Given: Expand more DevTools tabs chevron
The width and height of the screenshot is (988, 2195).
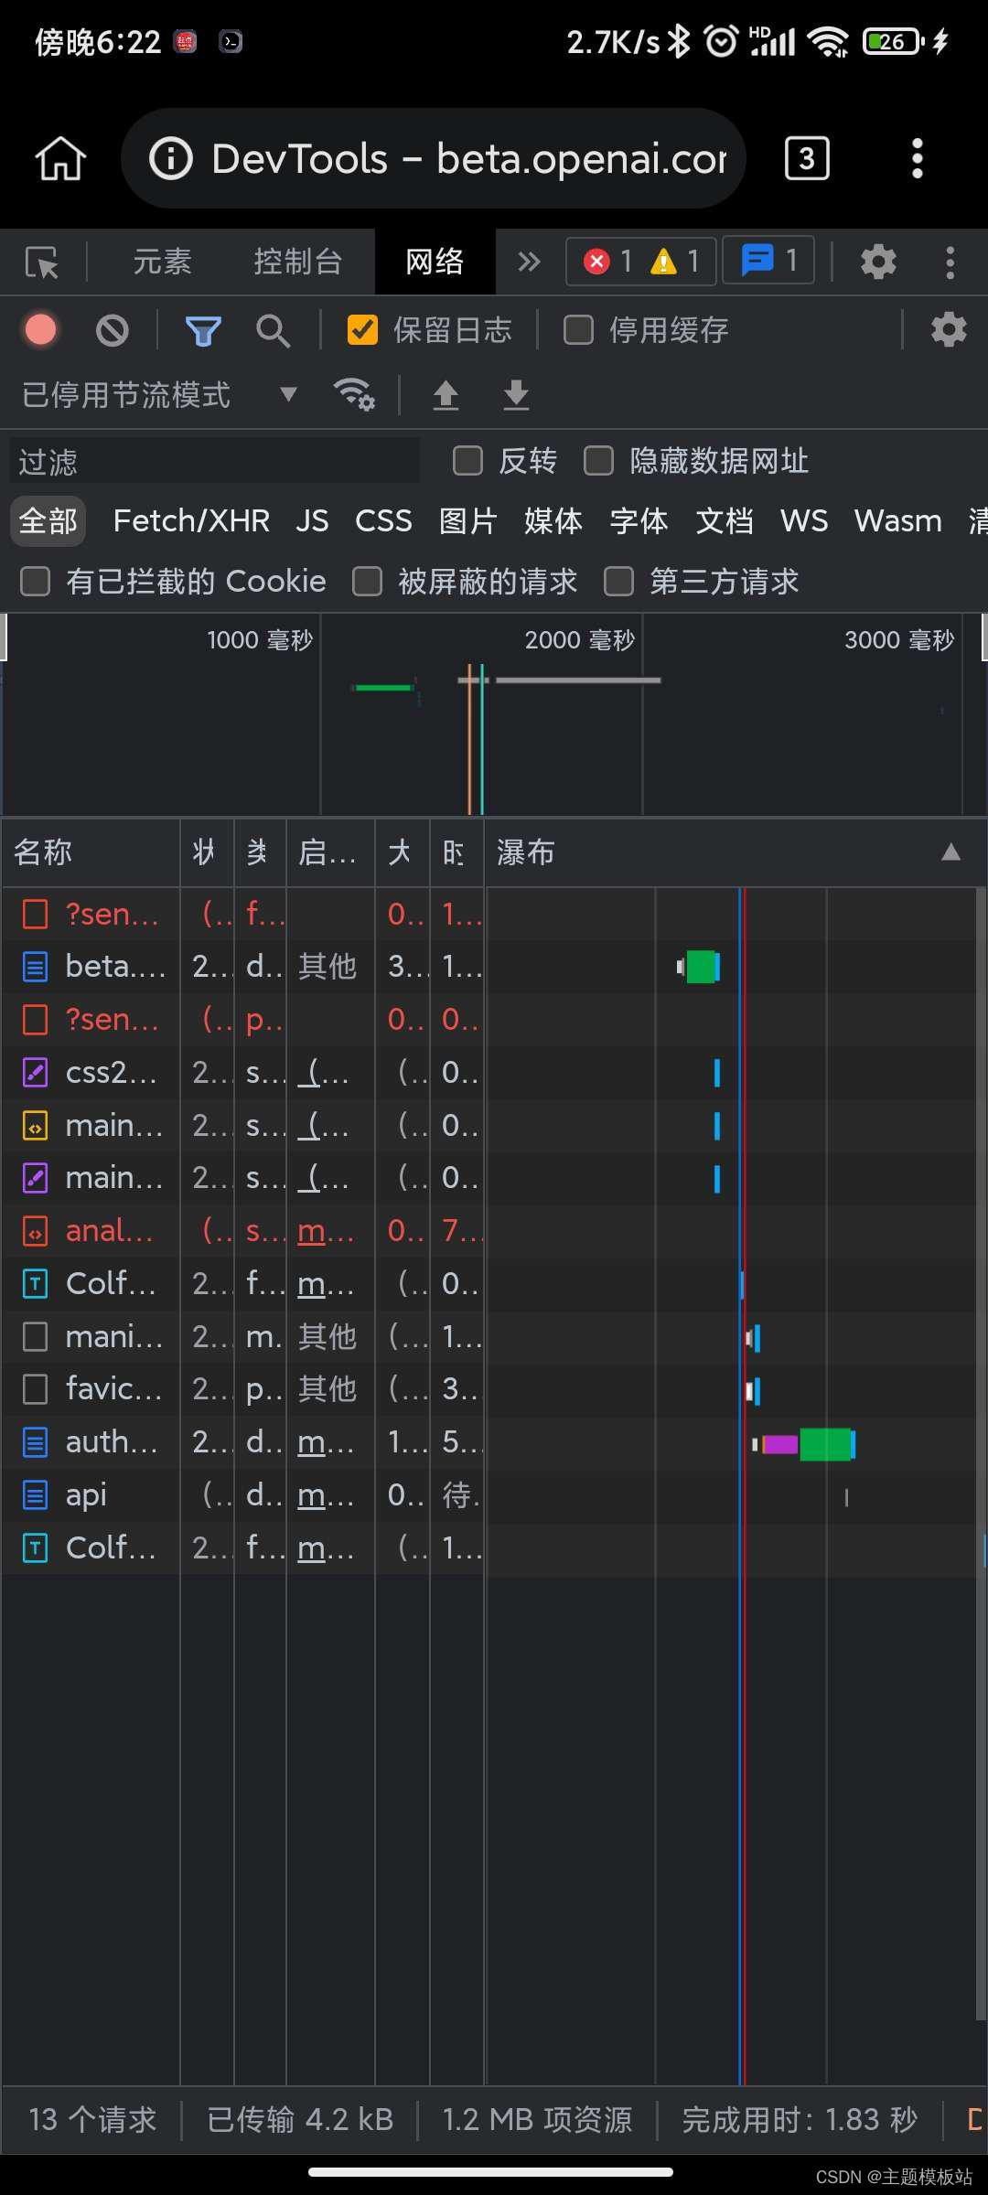Looking at the screenshot, I should (x=529, y=262).
